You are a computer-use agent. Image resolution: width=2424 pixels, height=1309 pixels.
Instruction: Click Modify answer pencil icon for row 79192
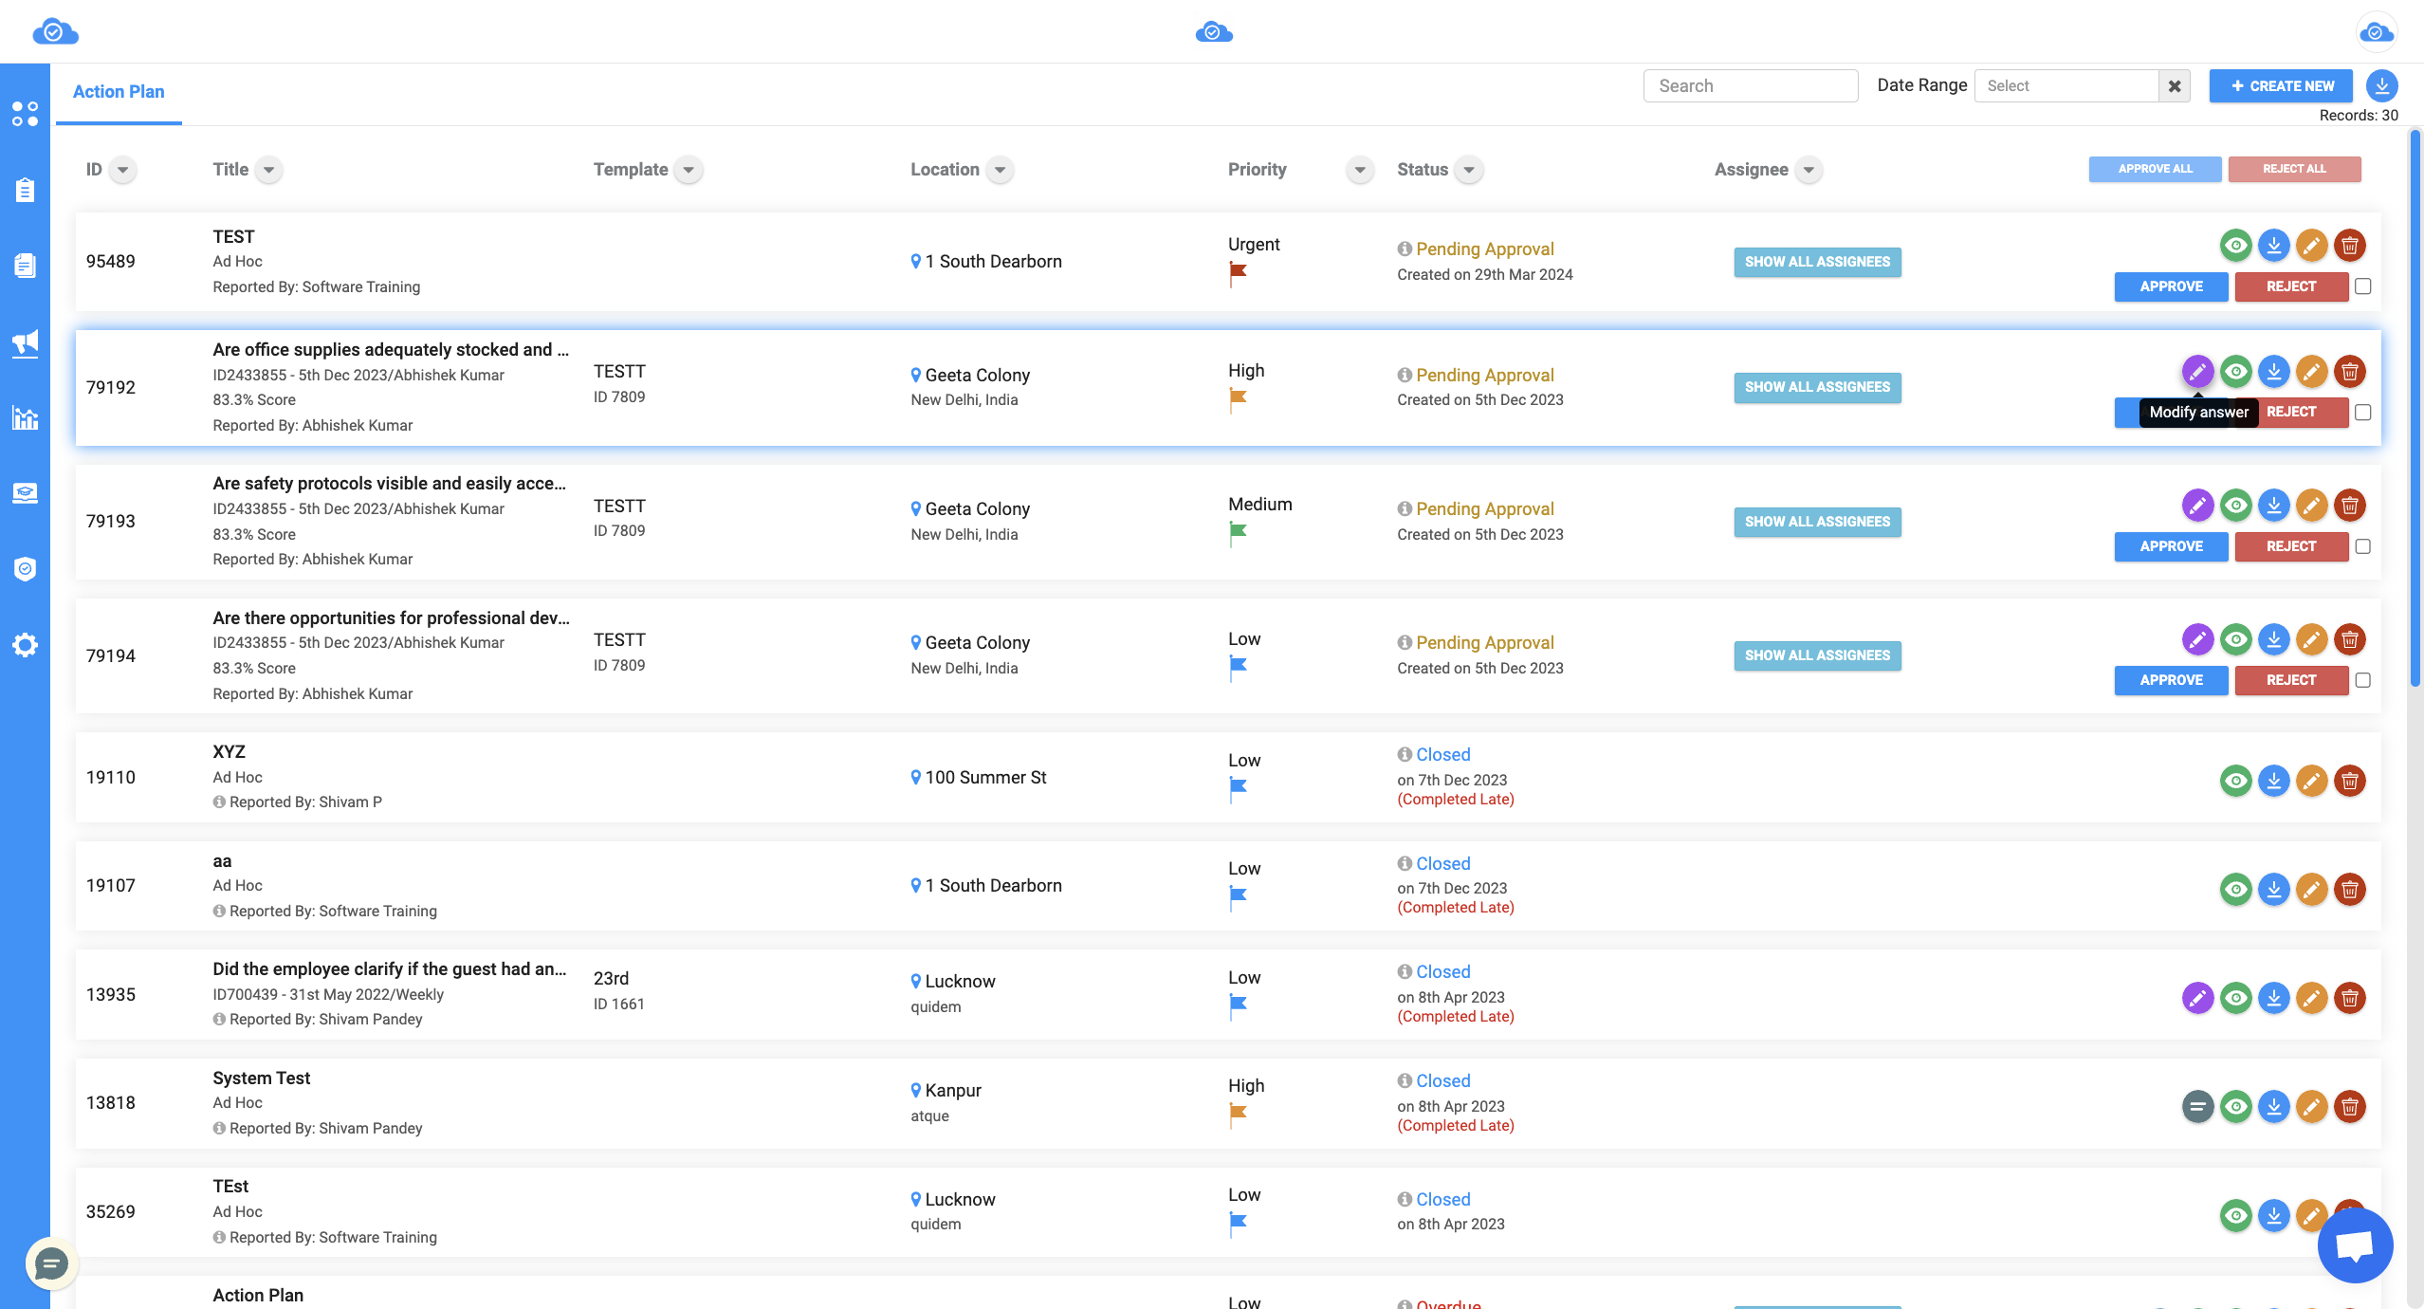pyautogui.click(x=2197, y=371)
